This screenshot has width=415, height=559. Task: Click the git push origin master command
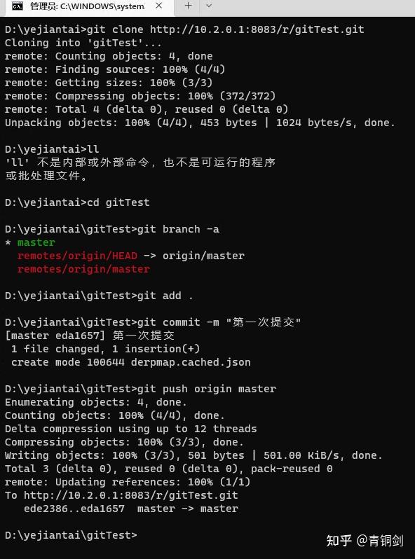click(x=207, y=389)
